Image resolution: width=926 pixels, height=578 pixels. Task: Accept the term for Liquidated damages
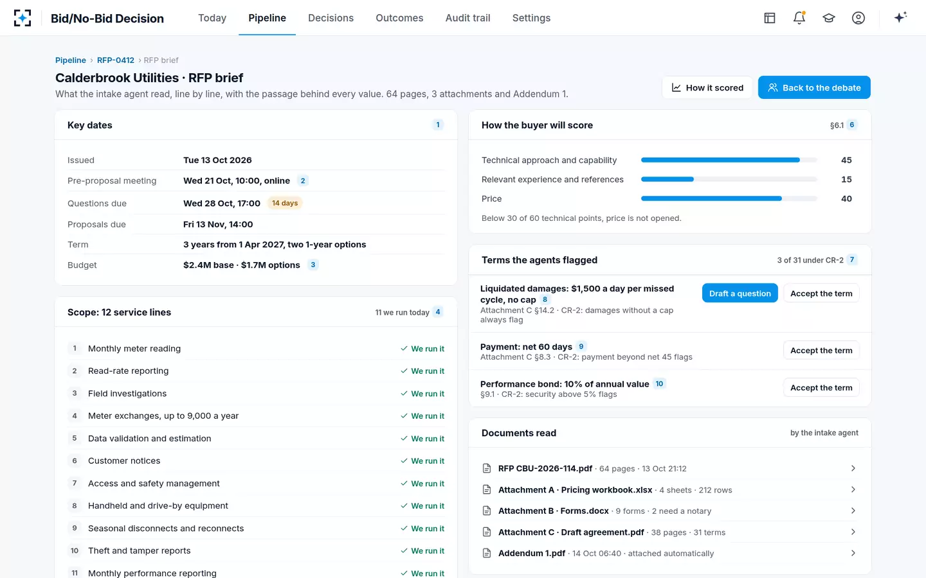point(821,293)
